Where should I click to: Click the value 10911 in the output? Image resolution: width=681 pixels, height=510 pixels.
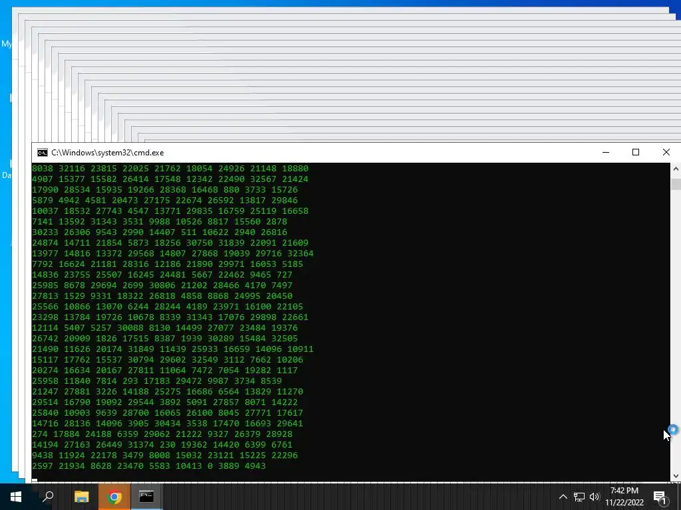pyautogui.click(x=300, y=349)
